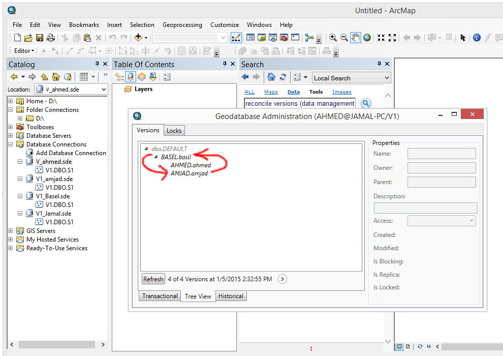Go to Catalog home folder
Screen dimensions: 503x356
pyautogui.click(x=56, y=77)
